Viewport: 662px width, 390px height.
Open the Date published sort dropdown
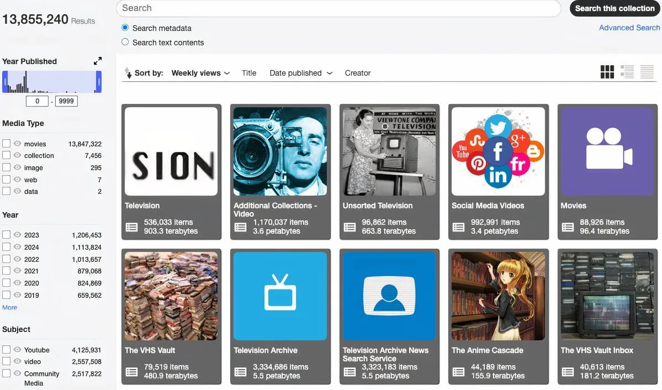click(301, 73)
